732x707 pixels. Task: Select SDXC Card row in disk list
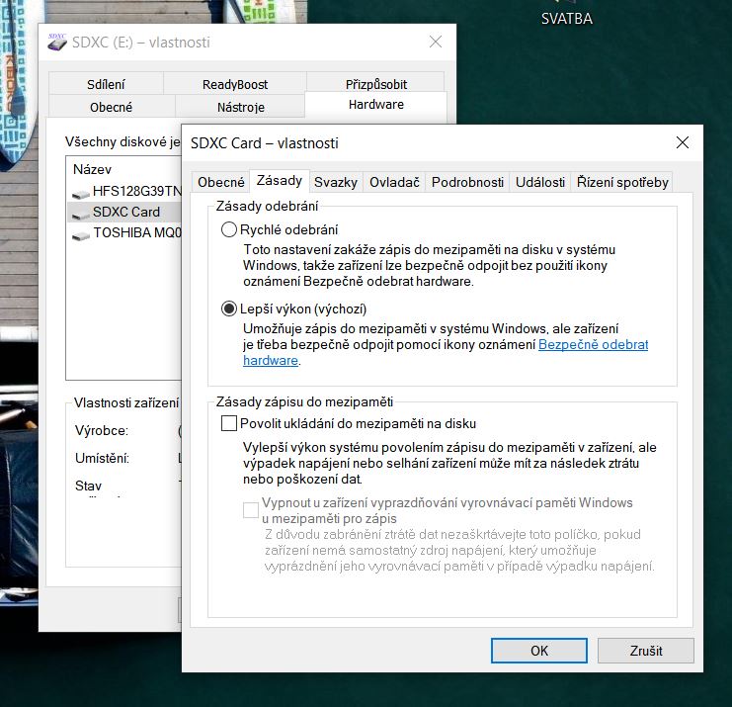124,212
